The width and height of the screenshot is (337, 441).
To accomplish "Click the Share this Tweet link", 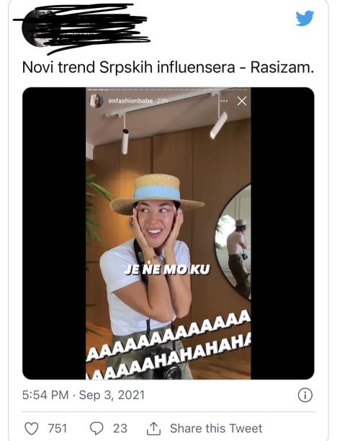I will [216, 428].
